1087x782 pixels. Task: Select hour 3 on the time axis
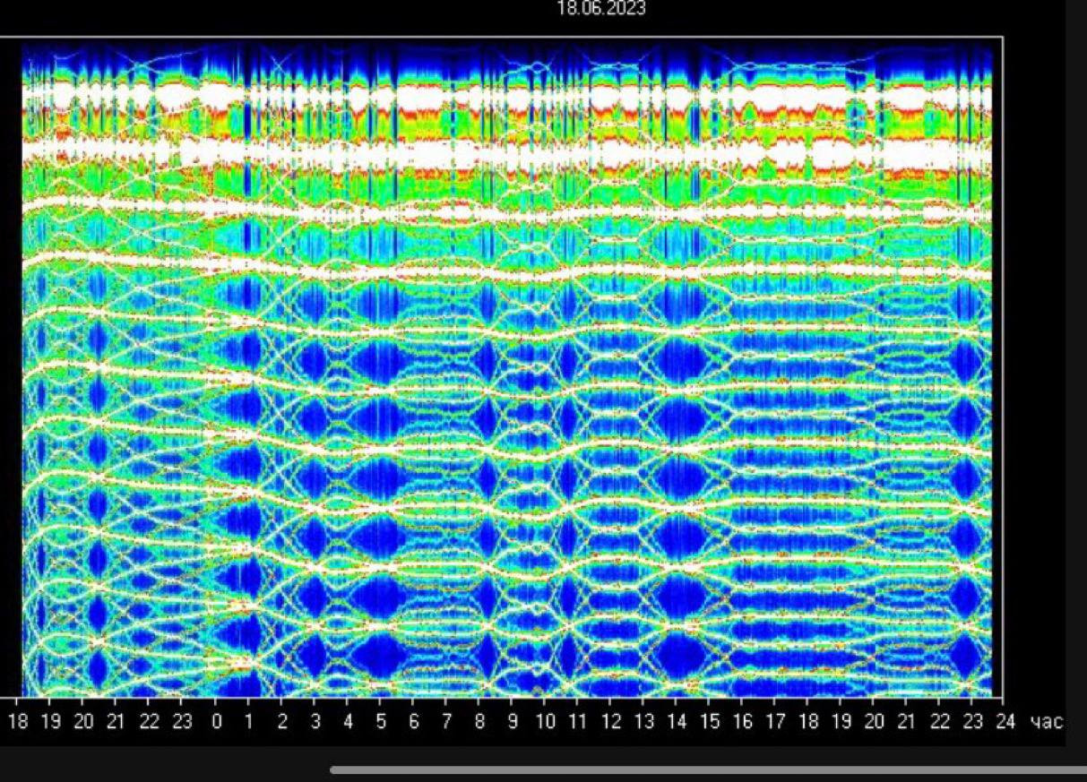[x=315, y=722]
